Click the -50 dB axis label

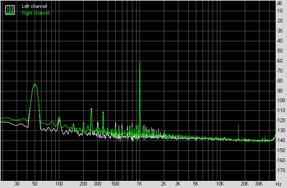tap(280, 50)
